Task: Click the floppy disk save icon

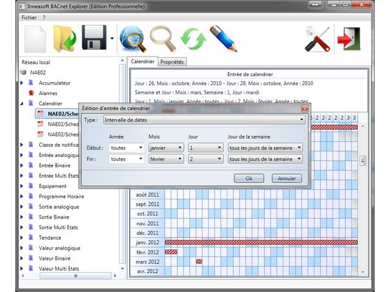Action: click(94, 40)
